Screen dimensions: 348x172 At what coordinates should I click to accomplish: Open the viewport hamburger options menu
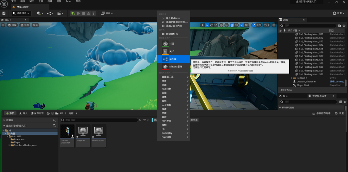(x=3, y=25)
